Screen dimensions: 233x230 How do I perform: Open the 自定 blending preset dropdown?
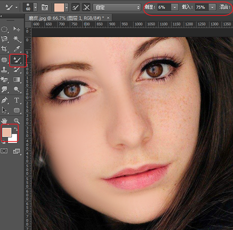(x=117, y=7)
